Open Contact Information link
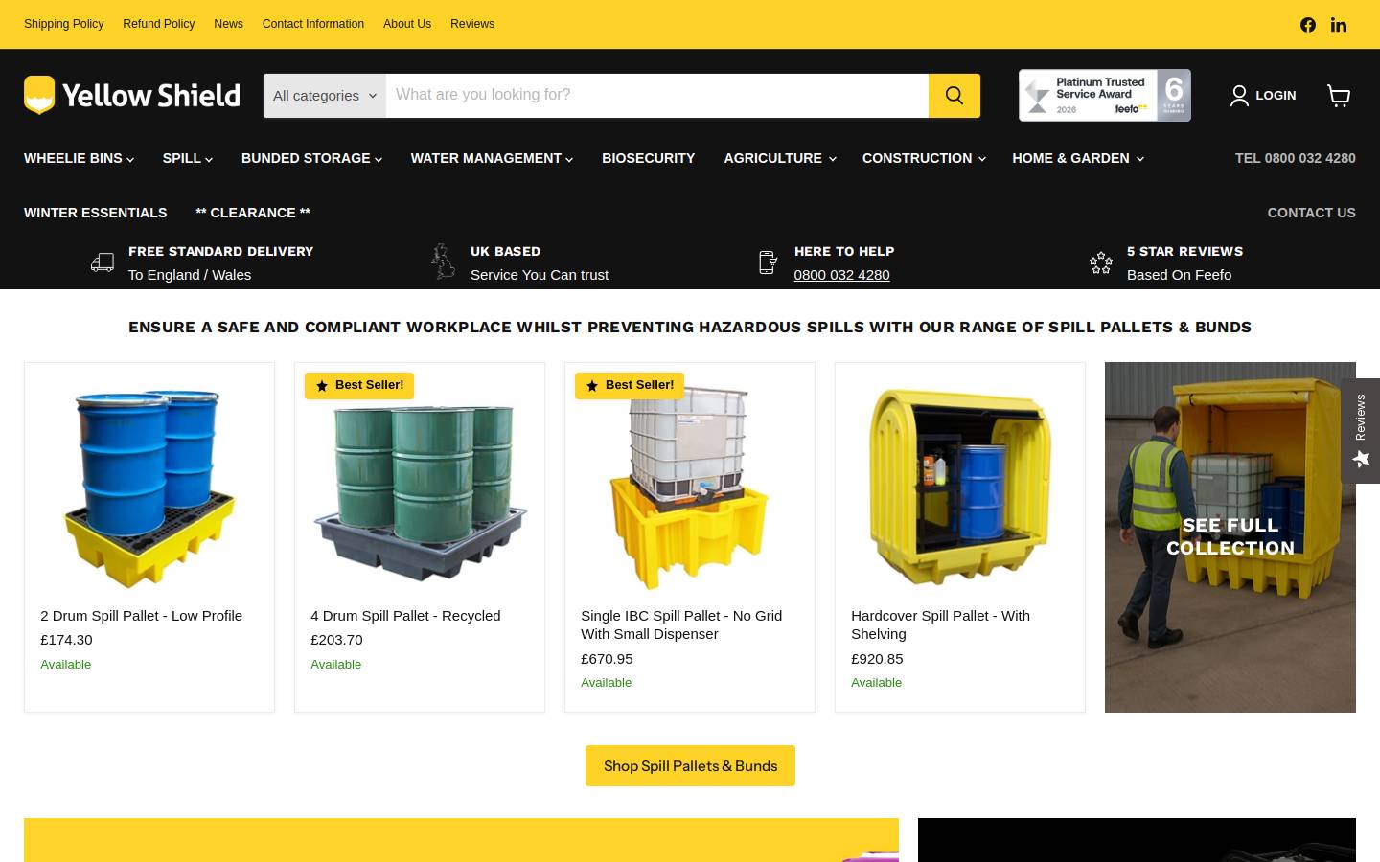Screen dimensions: 1380x862 [313, 24]
